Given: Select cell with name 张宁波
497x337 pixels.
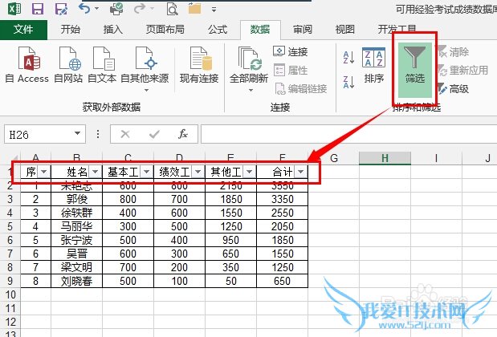Looking at the screenshot, I should coord(77,240).
